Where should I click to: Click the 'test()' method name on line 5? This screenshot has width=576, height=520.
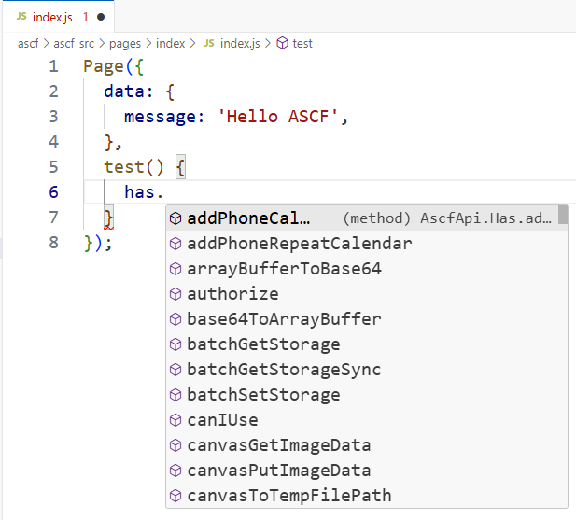pyautogui.click(x=133, y=167)
